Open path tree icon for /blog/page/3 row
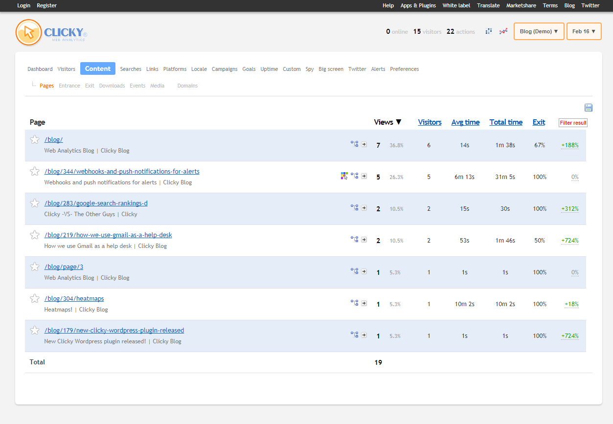Screen dimensions: 613x424 tap(355, 271)
